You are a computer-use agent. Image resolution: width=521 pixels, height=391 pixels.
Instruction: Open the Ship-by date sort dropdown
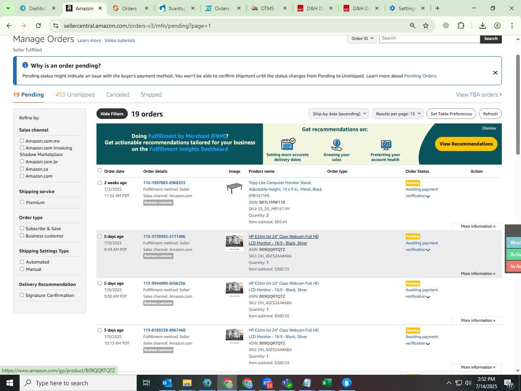339,114
